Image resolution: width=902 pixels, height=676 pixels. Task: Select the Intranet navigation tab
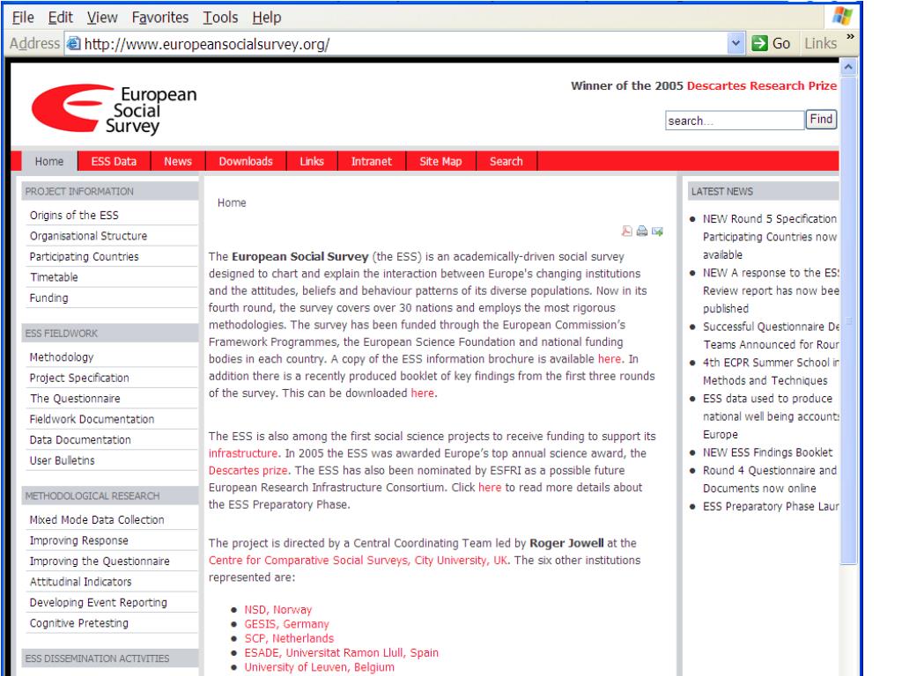coord(372,162)
